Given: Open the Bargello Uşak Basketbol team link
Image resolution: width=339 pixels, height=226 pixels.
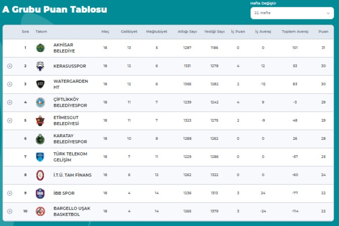Looking at the screenshot, I should pyautogui.click(x=71, y=211).
